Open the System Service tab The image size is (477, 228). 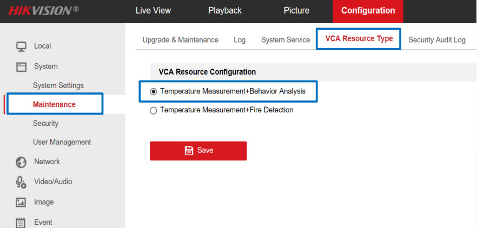pyautogui.click(x=286, y=40)
